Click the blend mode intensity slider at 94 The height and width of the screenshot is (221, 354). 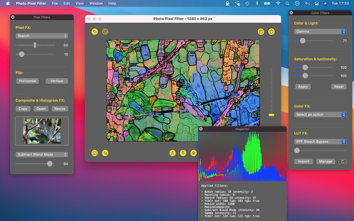[35, 164]
